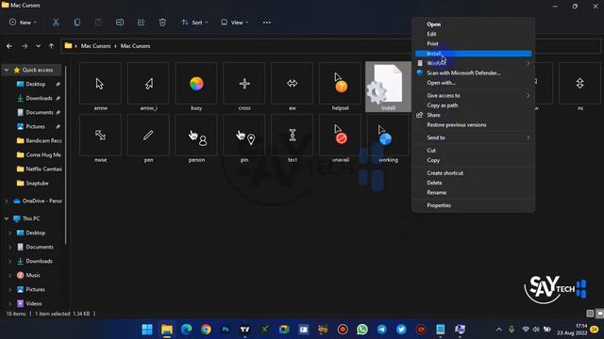Select the nwse cursor file
604x339 pixels.
point(100,138)
